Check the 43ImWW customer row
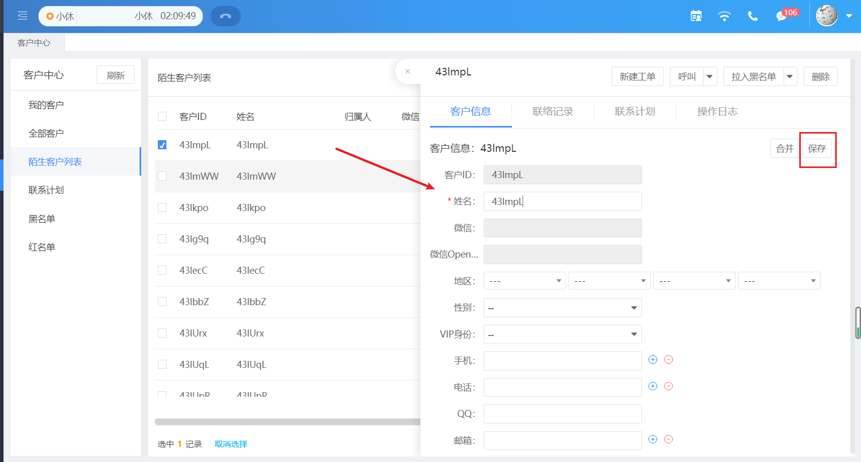 (x=162, y=176)
